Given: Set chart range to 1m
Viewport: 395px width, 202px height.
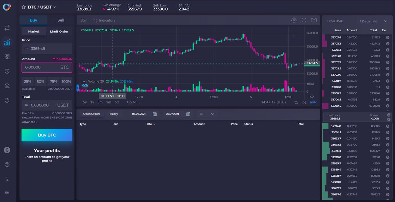Looking at the screenshot, I should click(109, 102).
